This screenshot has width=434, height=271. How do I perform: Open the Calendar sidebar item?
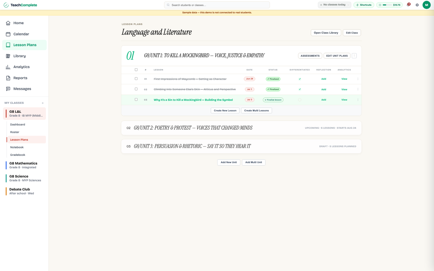point(24,34)
